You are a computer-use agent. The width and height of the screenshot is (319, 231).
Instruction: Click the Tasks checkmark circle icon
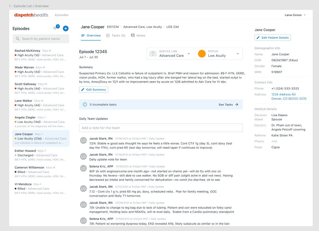tap(108, 35)
